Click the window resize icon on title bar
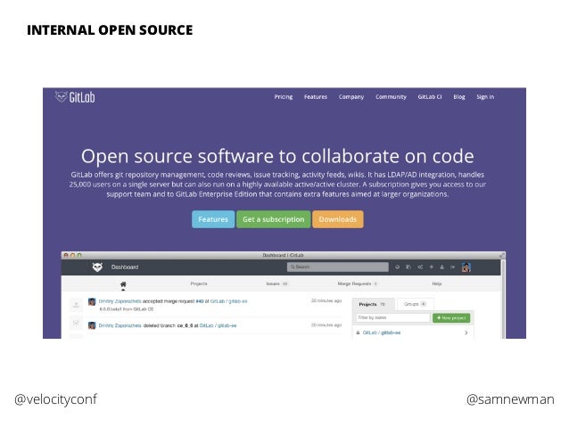The image size is (569, 427). point(502,256)
